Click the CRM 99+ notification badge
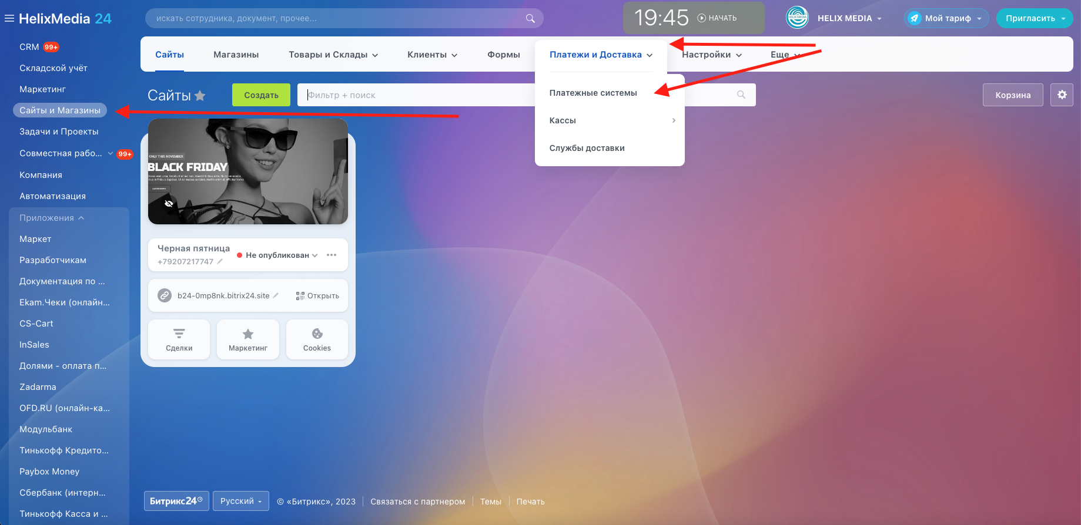Image resolution: width=1081 pixels, height=525 pixels. (51, 47)
